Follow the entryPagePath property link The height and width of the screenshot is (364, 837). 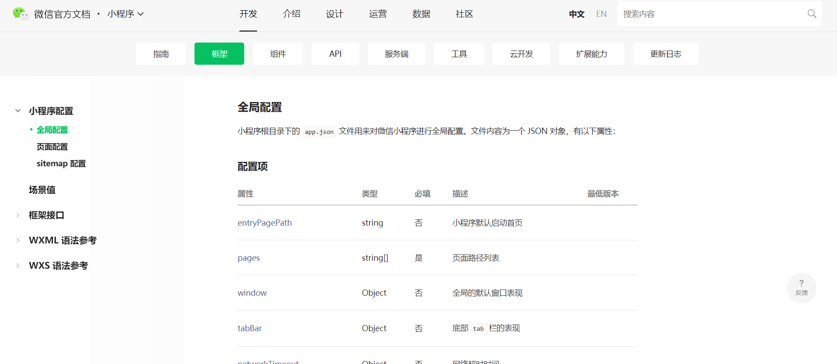coord(265,223)
